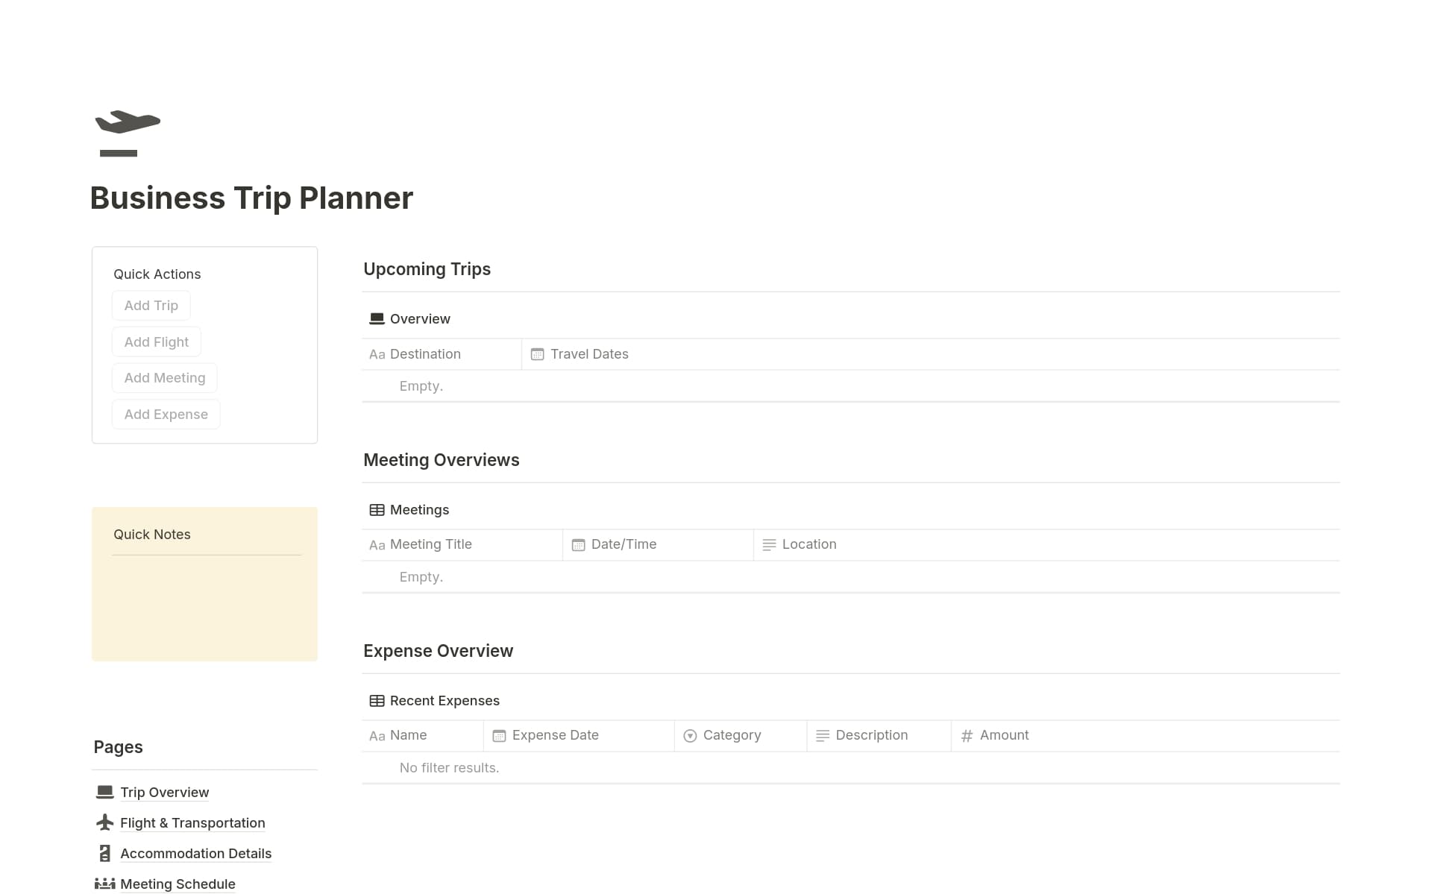
Task: Click the hotel icon beside Accommodation Details
Action: (x=105, y=853)
